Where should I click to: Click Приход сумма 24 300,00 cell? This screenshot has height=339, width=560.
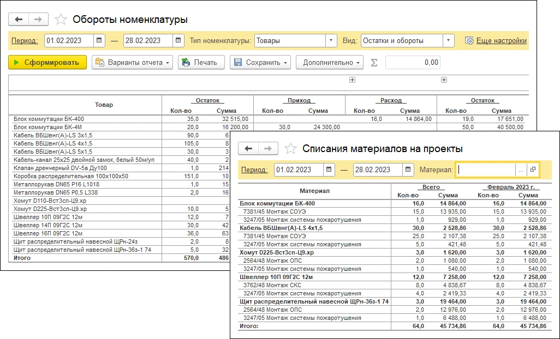[x=327, y=127]
